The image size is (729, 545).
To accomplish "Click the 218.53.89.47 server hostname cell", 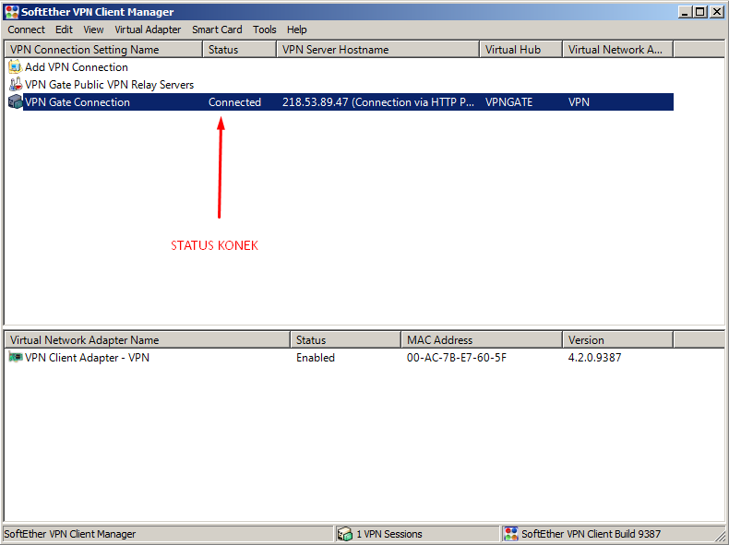I will [x=378, y=102].
